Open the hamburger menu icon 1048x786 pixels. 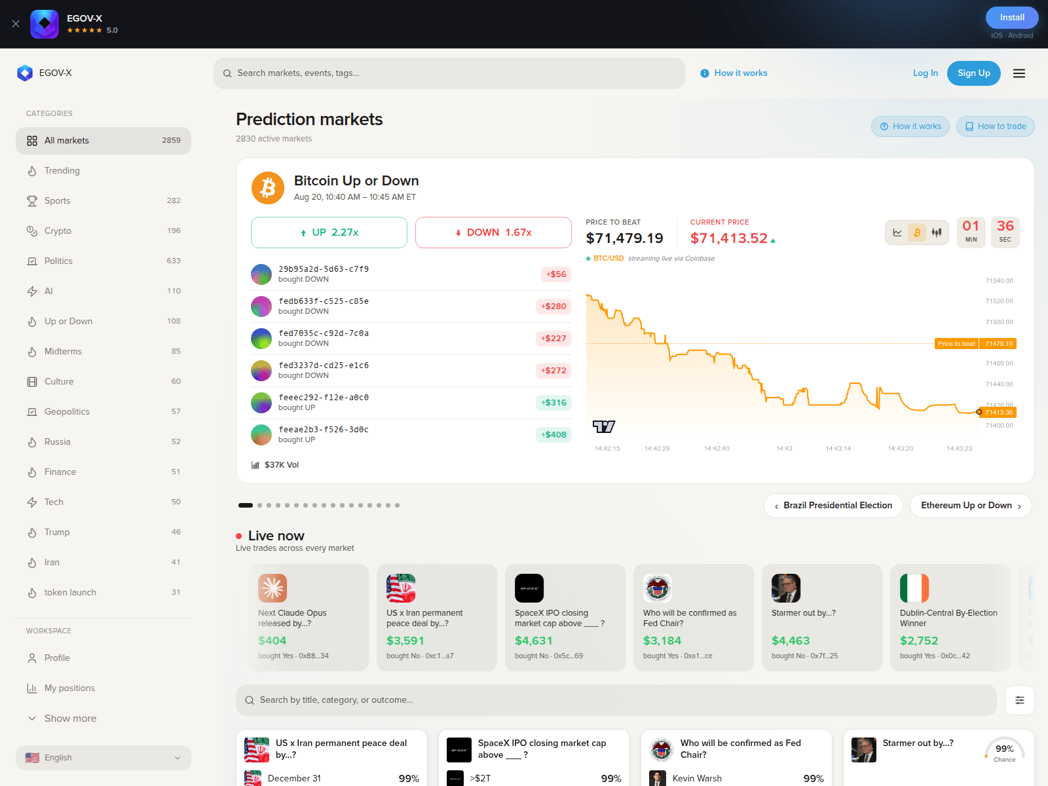pyautogui.click(x=1019, y=73)
